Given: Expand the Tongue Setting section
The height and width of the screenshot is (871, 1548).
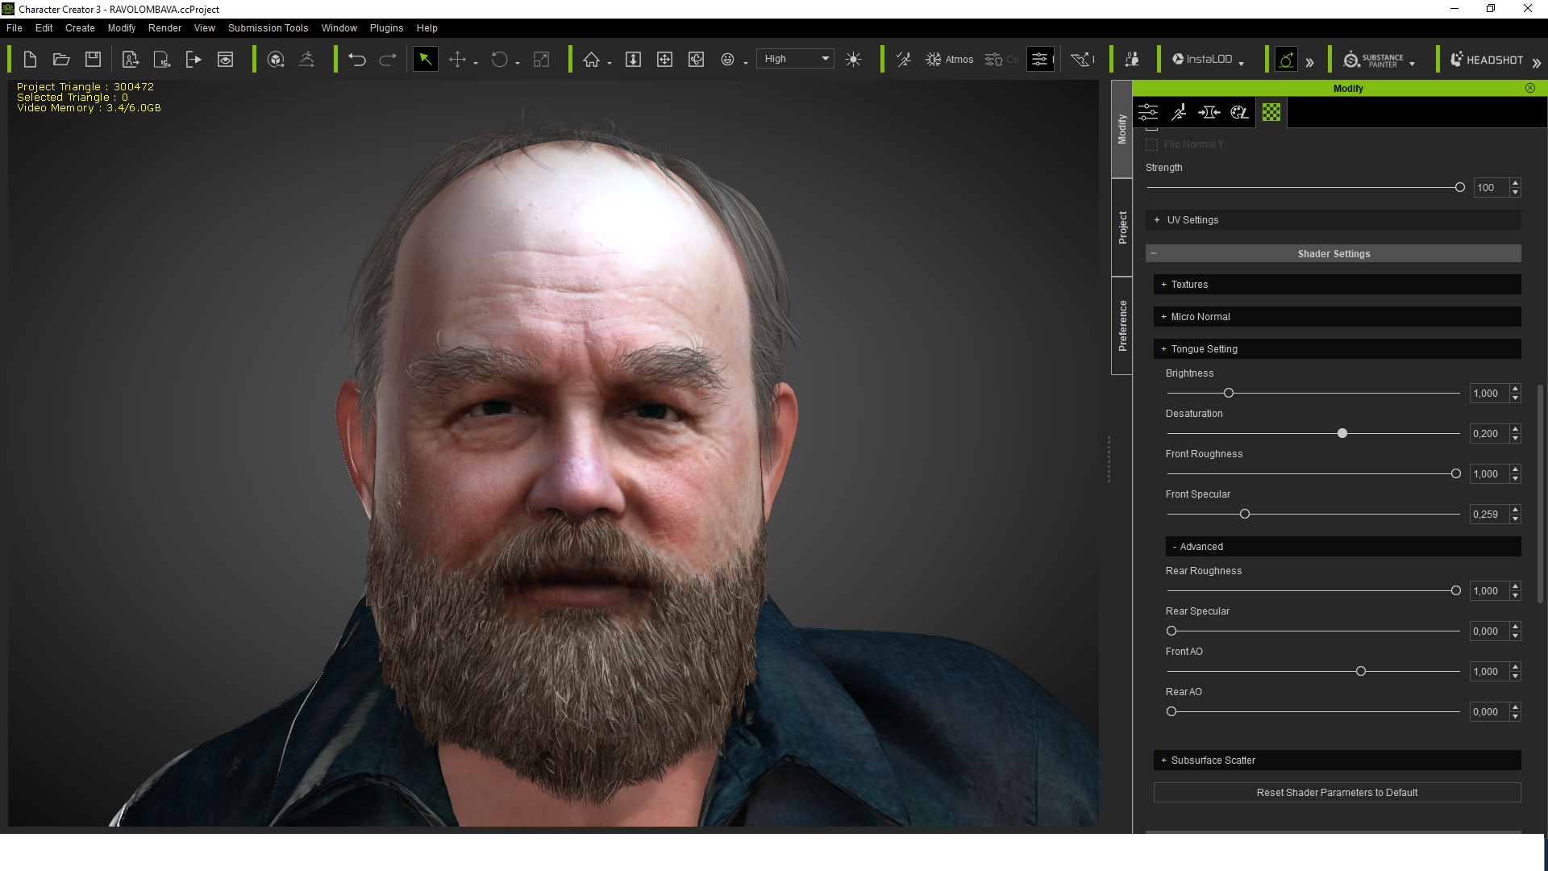Looking at the screenshot, I should [x=1338, y=349].
